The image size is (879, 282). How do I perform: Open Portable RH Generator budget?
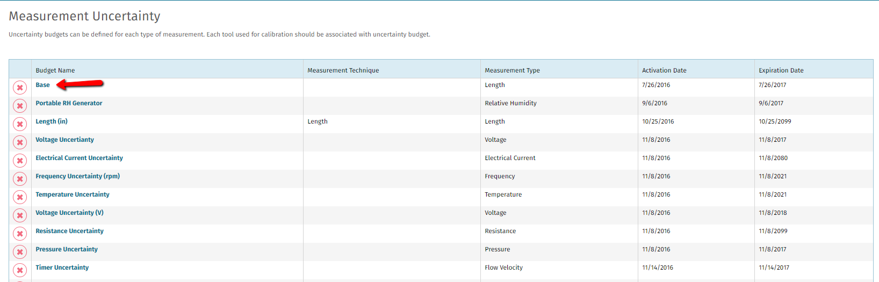pyautogui.click(x=69, y=103)
